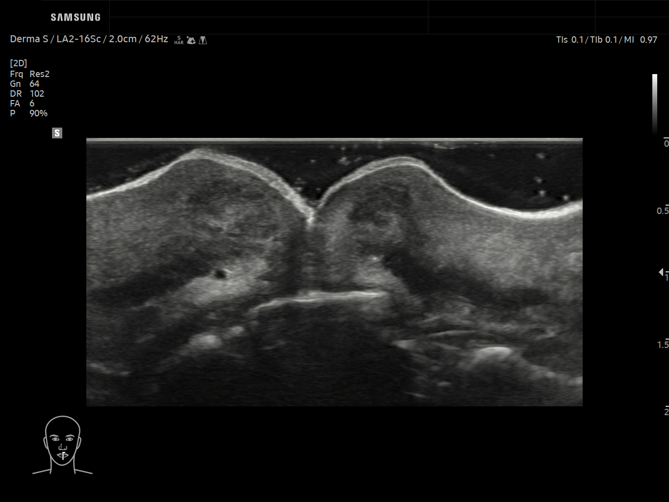Click the MI 0.97 value
Image resolution: width=669 pixels, height=502 pixels.
pyautogui.click(x=641, y=40)
